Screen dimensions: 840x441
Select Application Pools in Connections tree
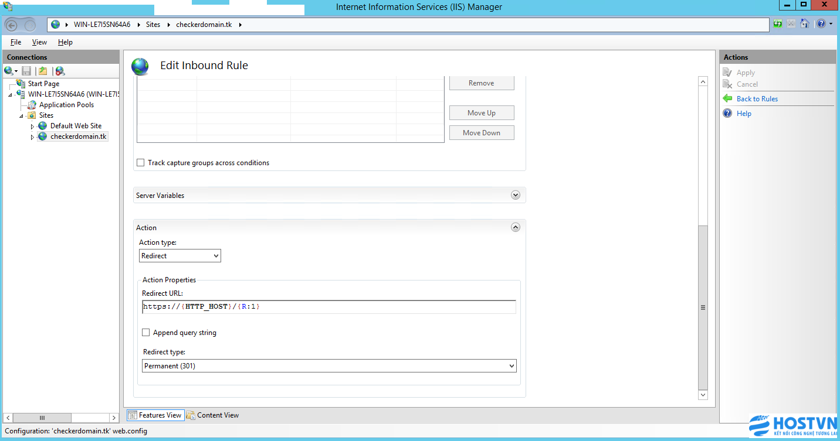(x=66, y=105)
